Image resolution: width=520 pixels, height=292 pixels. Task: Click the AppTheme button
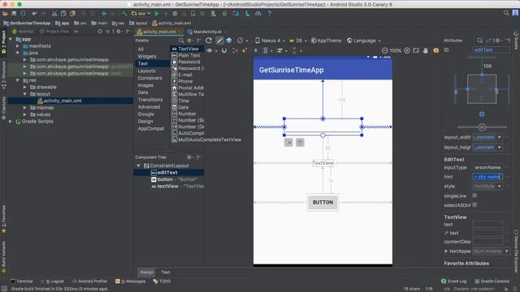point(327,41)
